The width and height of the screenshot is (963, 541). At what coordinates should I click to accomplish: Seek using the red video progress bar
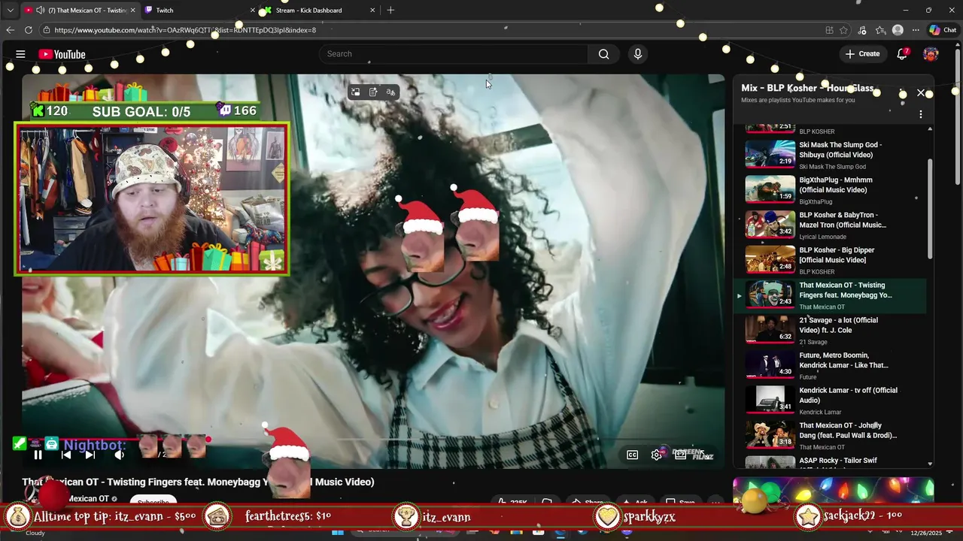(x=372, y=440)
